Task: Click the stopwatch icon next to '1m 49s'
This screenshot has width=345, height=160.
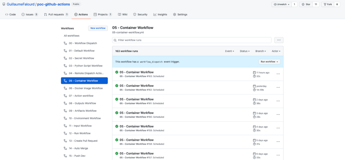Action: (x=254, y=90)
